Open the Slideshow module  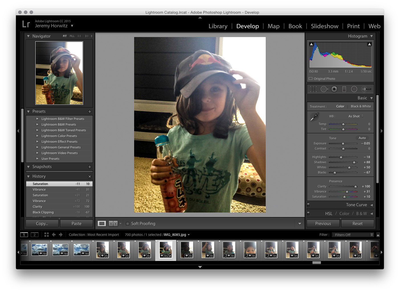pos(324,26)
